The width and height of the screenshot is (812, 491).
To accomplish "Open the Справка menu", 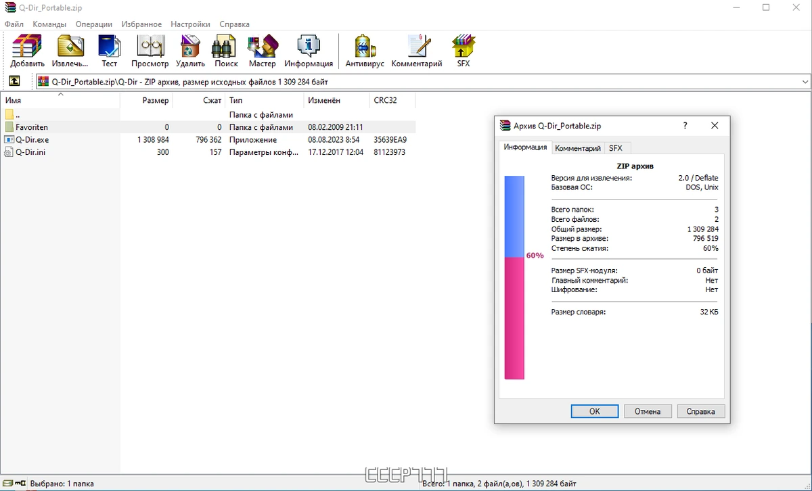I will click(235, 24).
